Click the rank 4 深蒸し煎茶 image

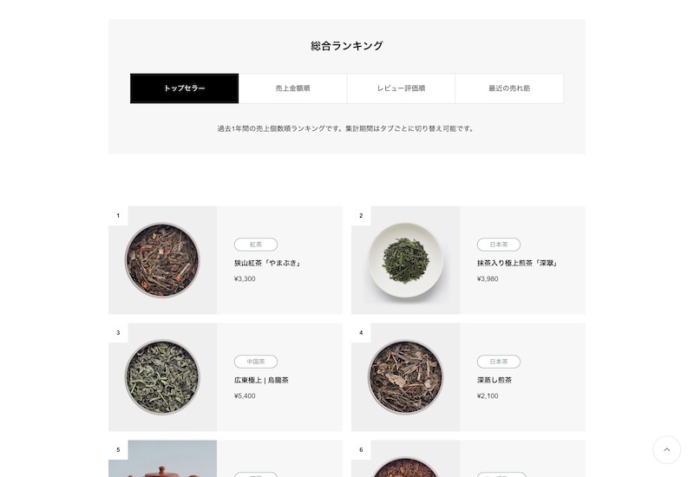(405, 377)
